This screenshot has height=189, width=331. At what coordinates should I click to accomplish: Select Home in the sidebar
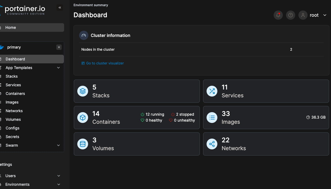[x=11, y=28]
